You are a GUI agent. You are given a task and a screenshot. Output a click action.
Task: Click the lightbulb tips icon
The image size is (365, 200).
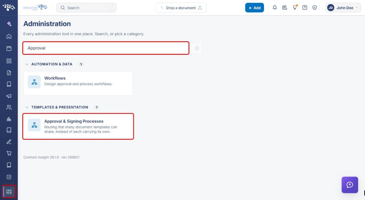pyautogui.click(x=295, y=7)
